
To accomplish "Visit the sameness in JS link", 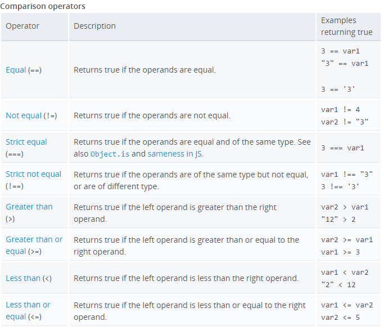I will point(175,154).
